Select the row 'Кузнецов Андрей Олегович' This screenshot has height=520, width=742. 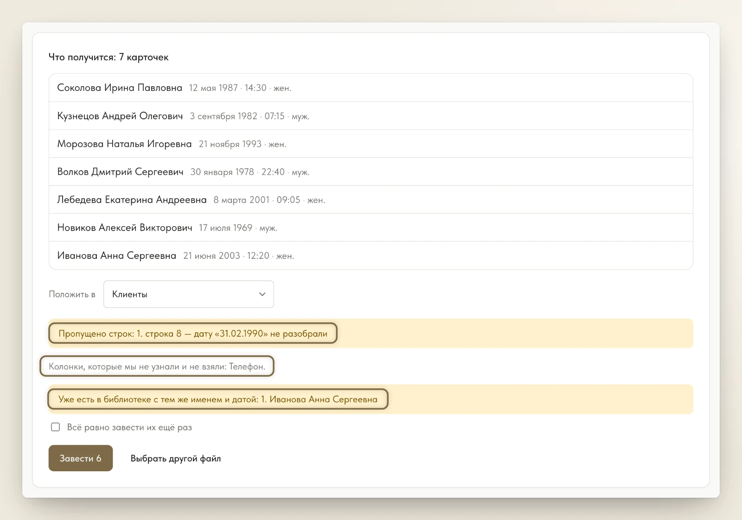coord(371,116)
